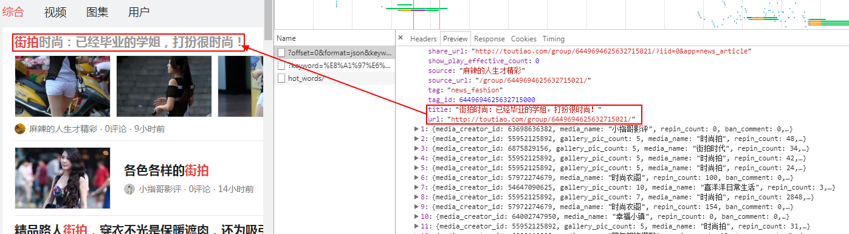
Task: Expand JSON item 7 (喜洋洋日常生活)
Action: point(417,187)
